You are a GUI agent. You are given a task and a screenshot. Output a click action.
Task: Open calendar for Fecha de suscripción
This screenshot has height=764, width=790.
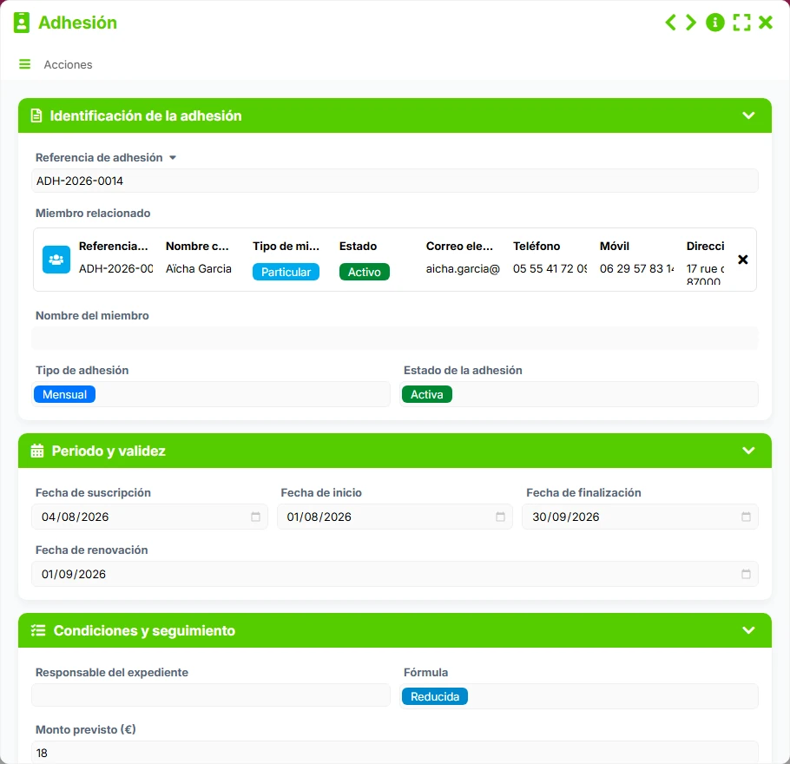[x=255, y=517]
